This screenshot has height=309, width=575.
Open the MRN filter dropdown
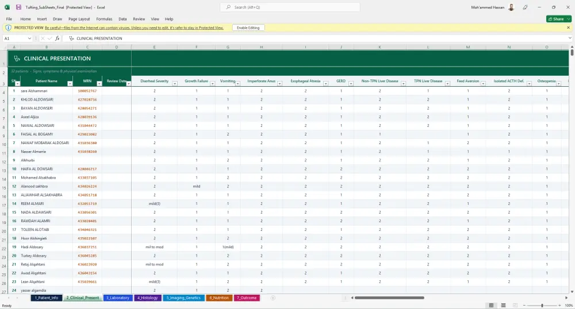pos(99,84)
